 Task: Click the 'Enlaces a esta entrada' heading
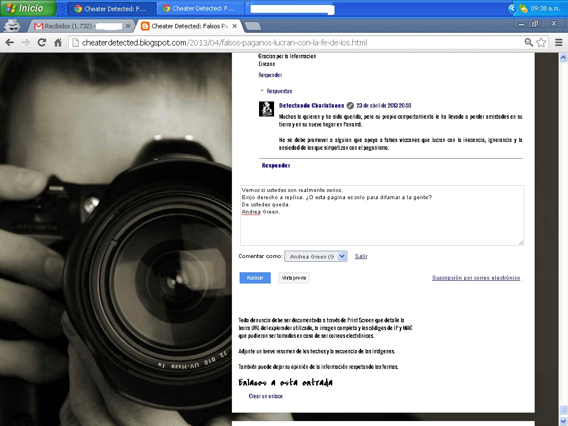point(286,382)
